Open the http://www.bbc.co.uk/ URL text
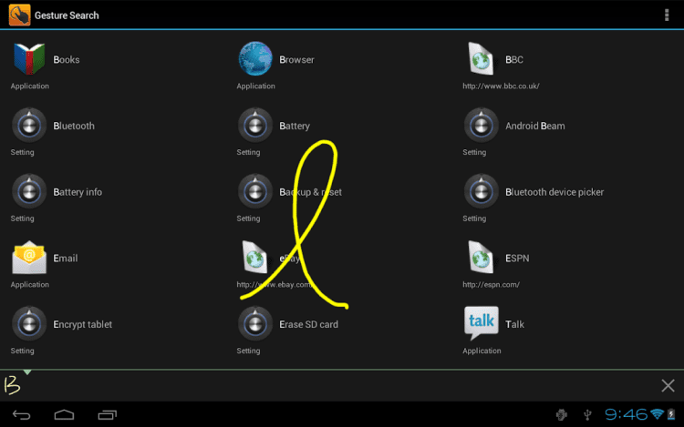This screenshot has height=427, width=684. [501, 86]
